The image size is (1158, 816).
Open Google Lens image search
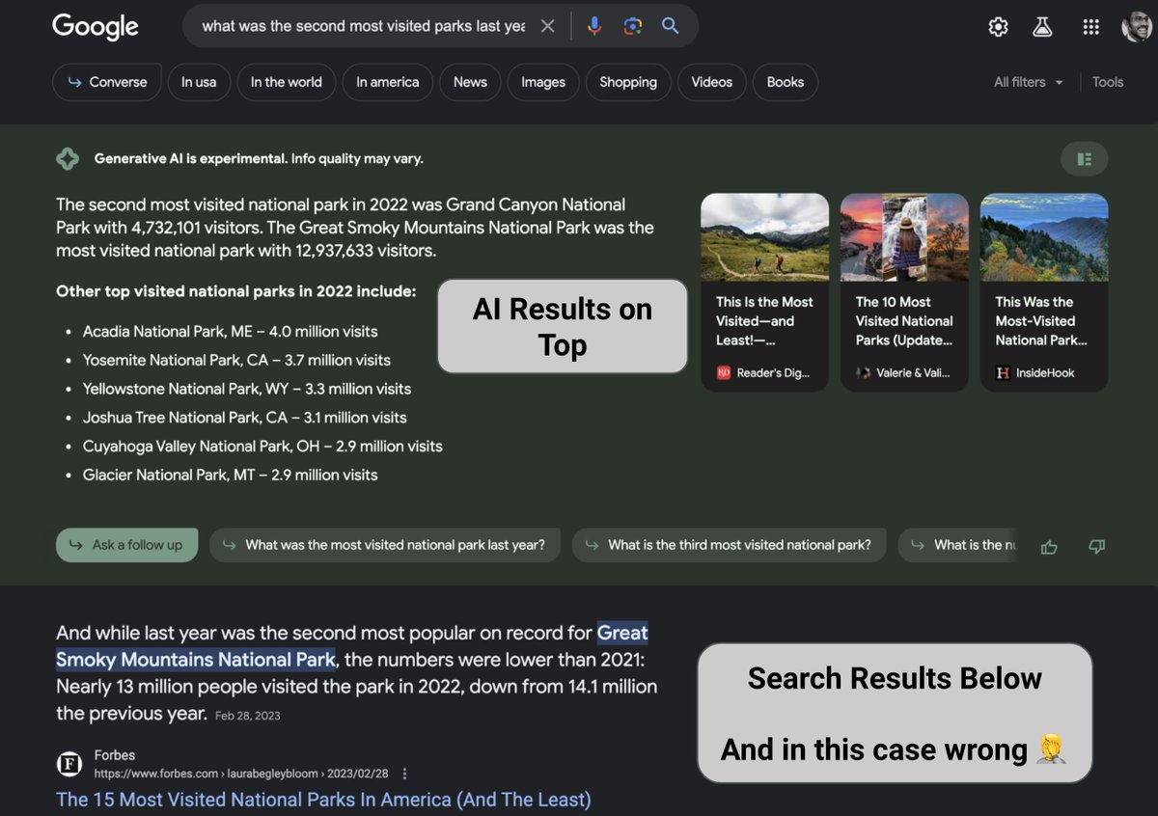tap(633, 26)
